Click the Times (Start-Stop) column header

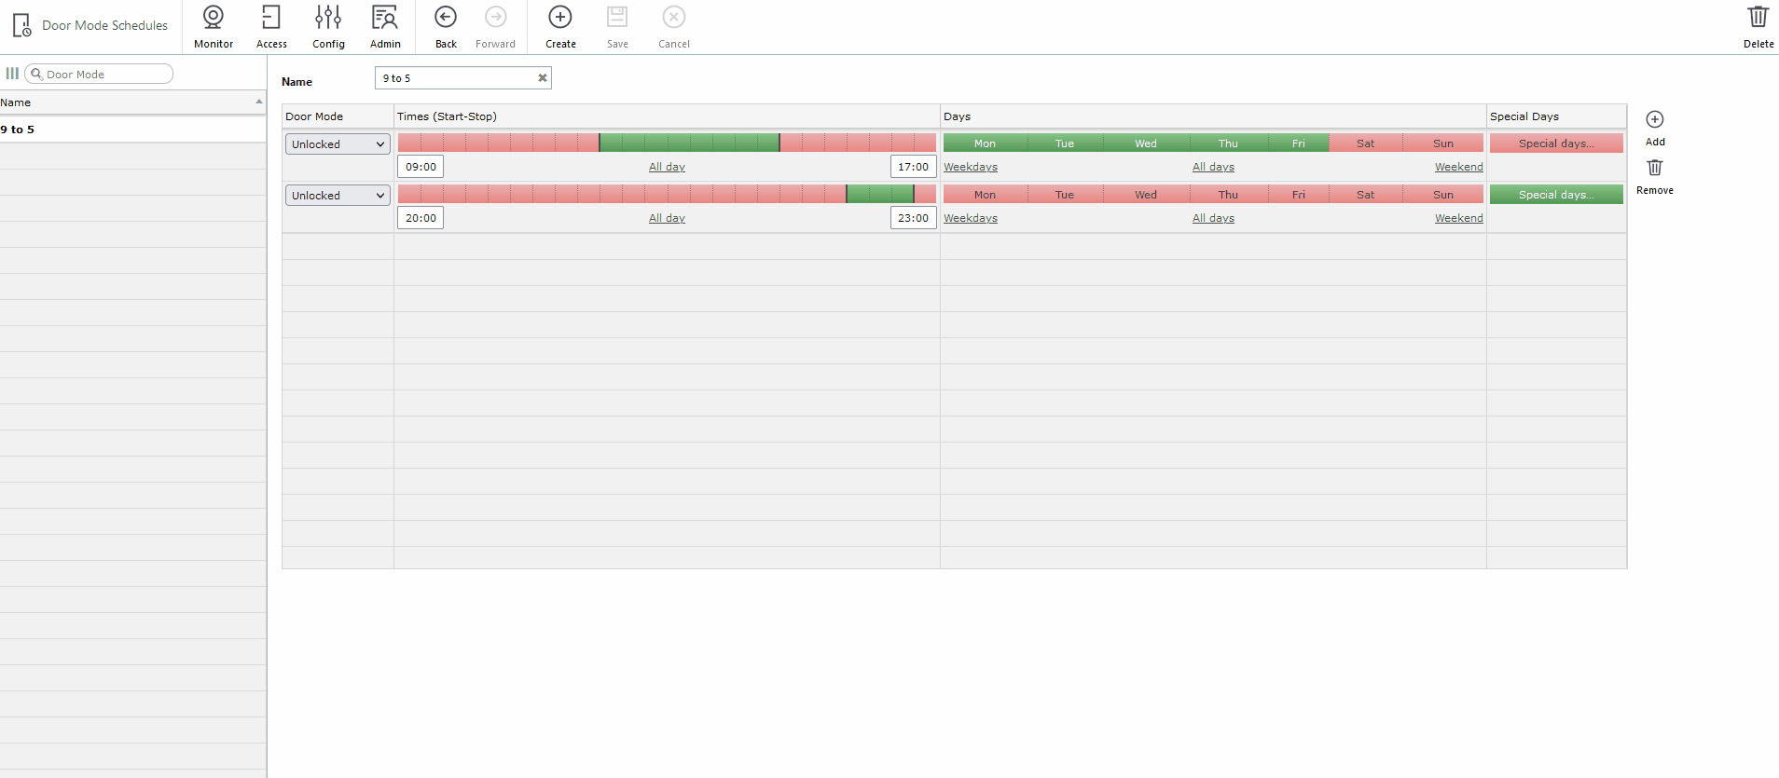coord(667,116)
